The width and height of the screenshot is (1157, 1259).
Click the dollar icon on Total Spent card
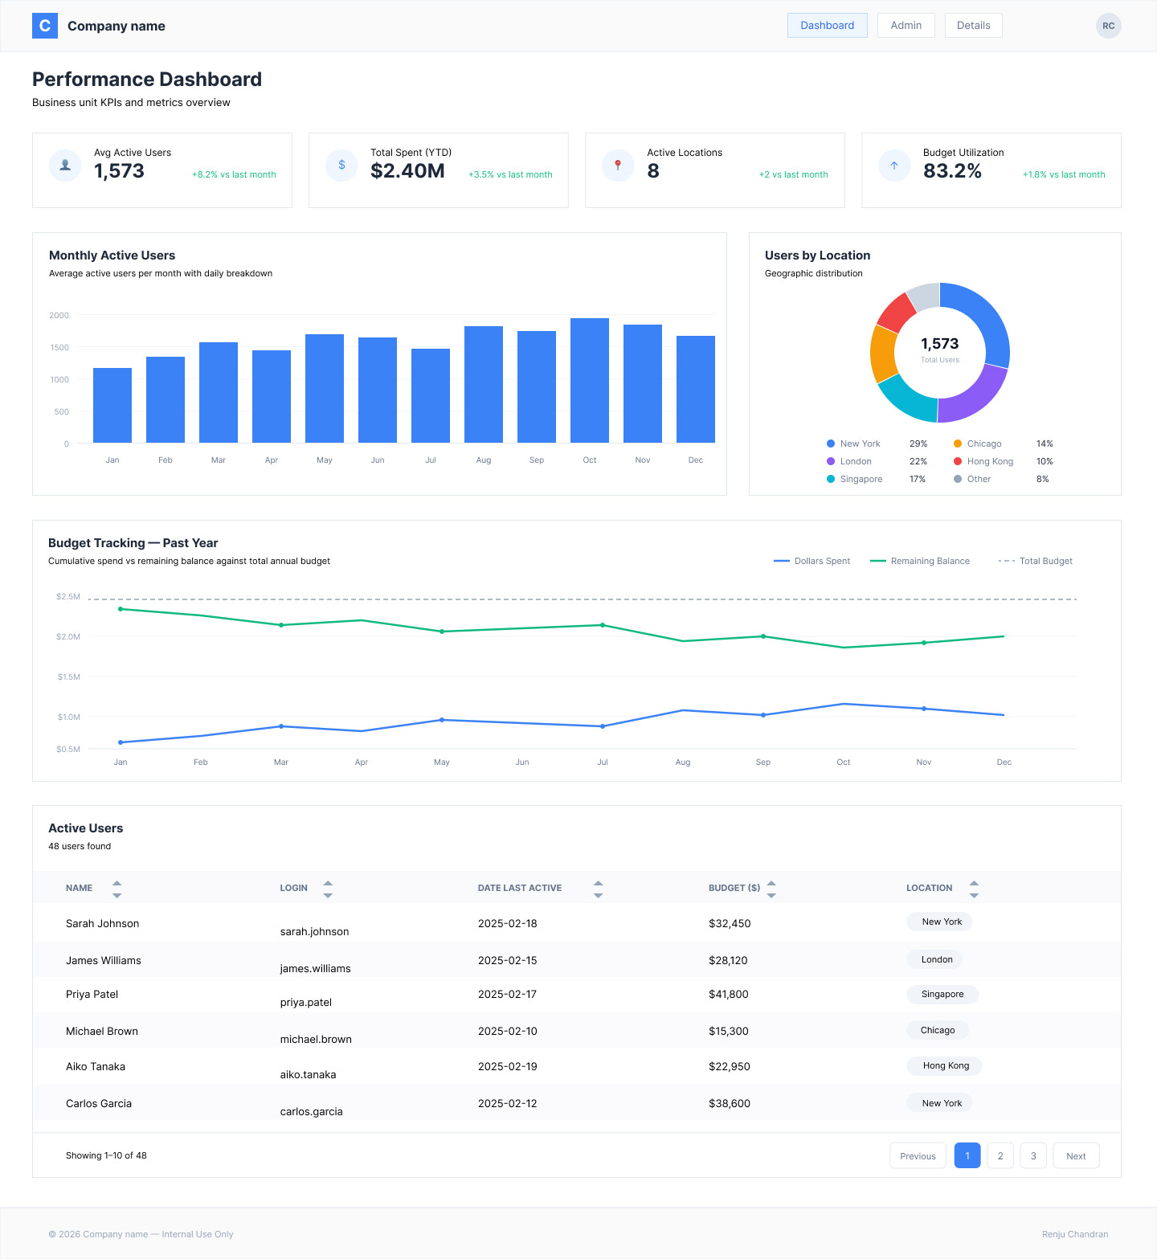tap(341, 166)
